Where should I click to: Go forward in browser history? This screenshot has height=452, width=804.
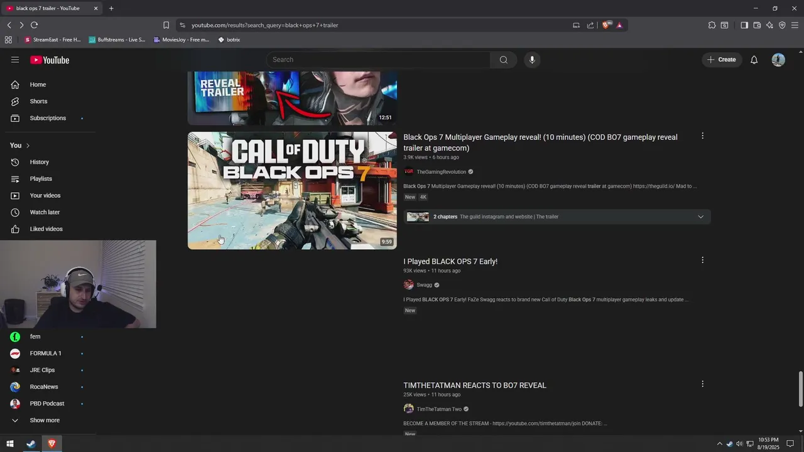tap(21, 25)
